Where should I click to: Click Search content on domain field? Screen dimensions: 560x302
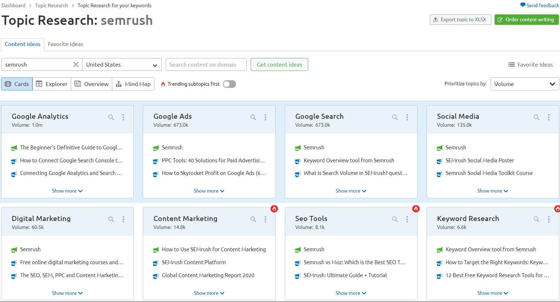pos(206,64)
